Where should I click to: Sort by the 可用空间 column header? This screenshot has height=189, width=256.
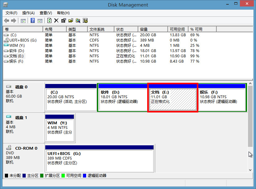(x=178, y=29)
